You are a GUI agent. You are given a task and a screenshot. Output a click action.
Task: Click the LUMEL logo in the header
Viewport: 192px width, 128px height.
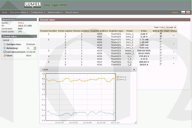pyautogui.click(x=32, y=4)
